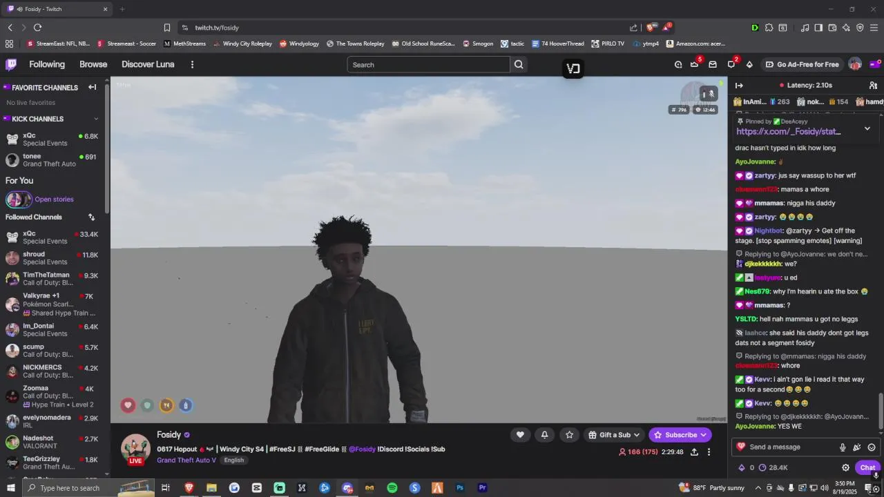Open Discover Luna in Twitch nav
Screen dimensions: 884x497
tap(148, 64)
